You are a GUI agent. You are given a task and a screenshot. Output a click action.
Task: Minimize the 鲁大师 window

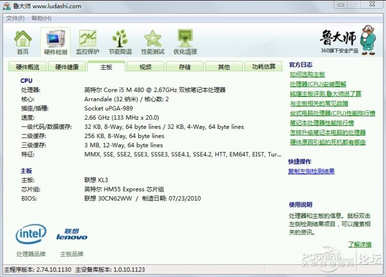(341, 5)
